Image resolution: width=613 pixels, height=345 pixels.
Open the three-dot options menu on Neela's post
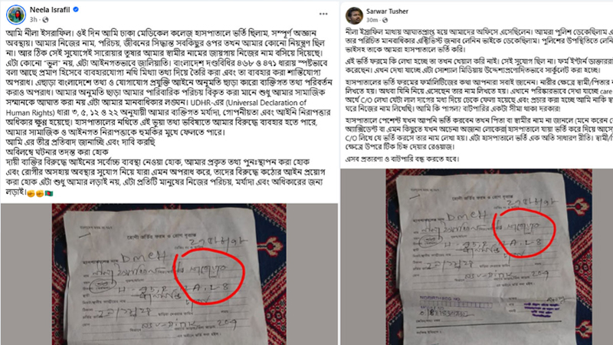click(323, 14)
